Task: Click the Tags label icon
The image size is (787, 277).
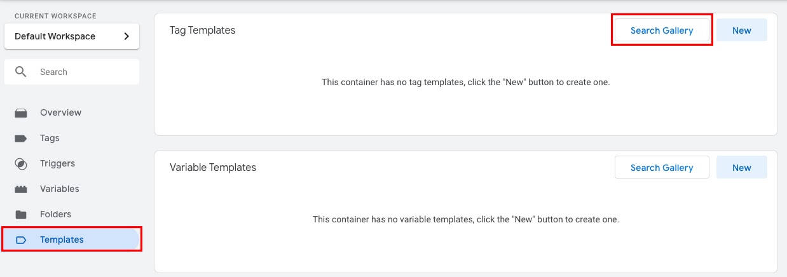Action: tap(21, 138)
